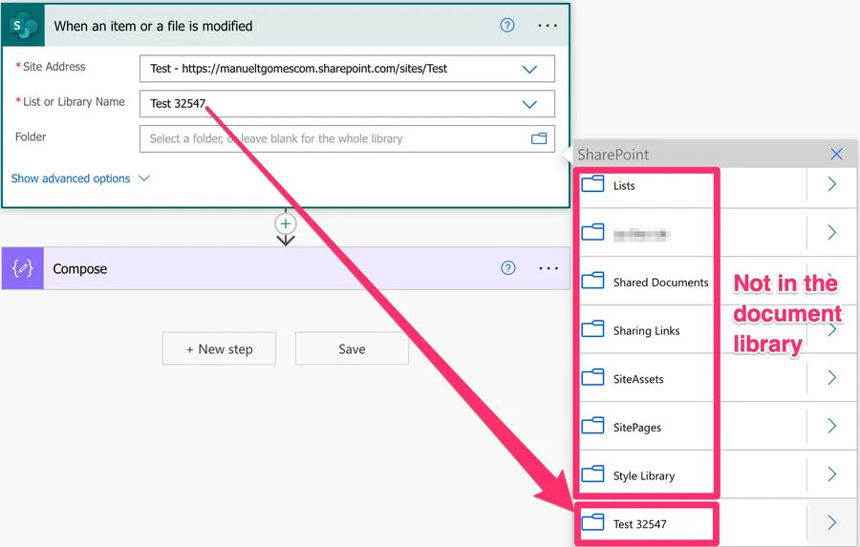Click the Save button
Viewport: 860px width, 547px height.
[x=352, y=349]
